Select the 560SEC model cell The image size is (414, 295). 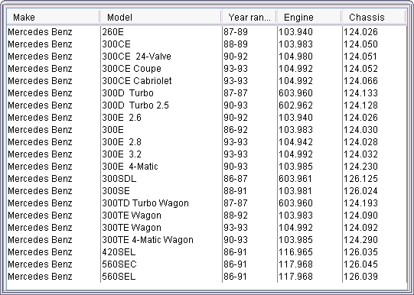[x=161, y=264]
